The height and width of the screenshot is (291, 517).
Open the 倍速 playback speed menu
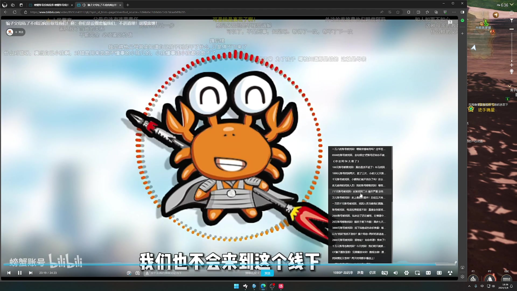point(372,273)
